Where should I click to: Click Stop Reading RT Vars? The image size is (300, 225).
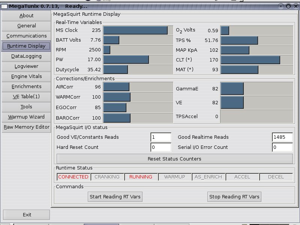[x=234, y=196]
